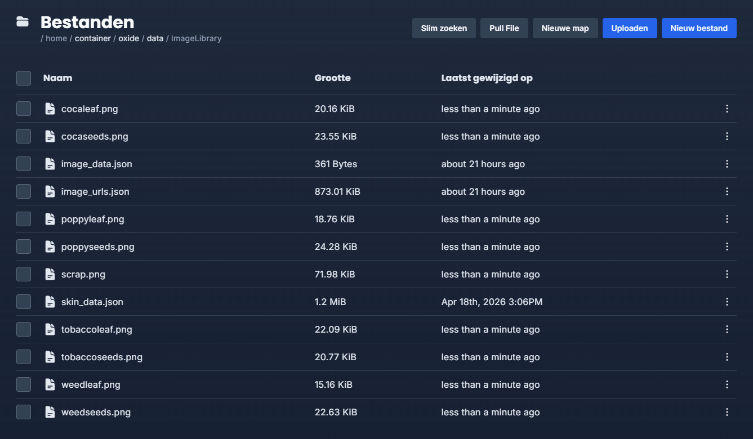Click the file icon beside poppyleaf.png

click(50, 219)
